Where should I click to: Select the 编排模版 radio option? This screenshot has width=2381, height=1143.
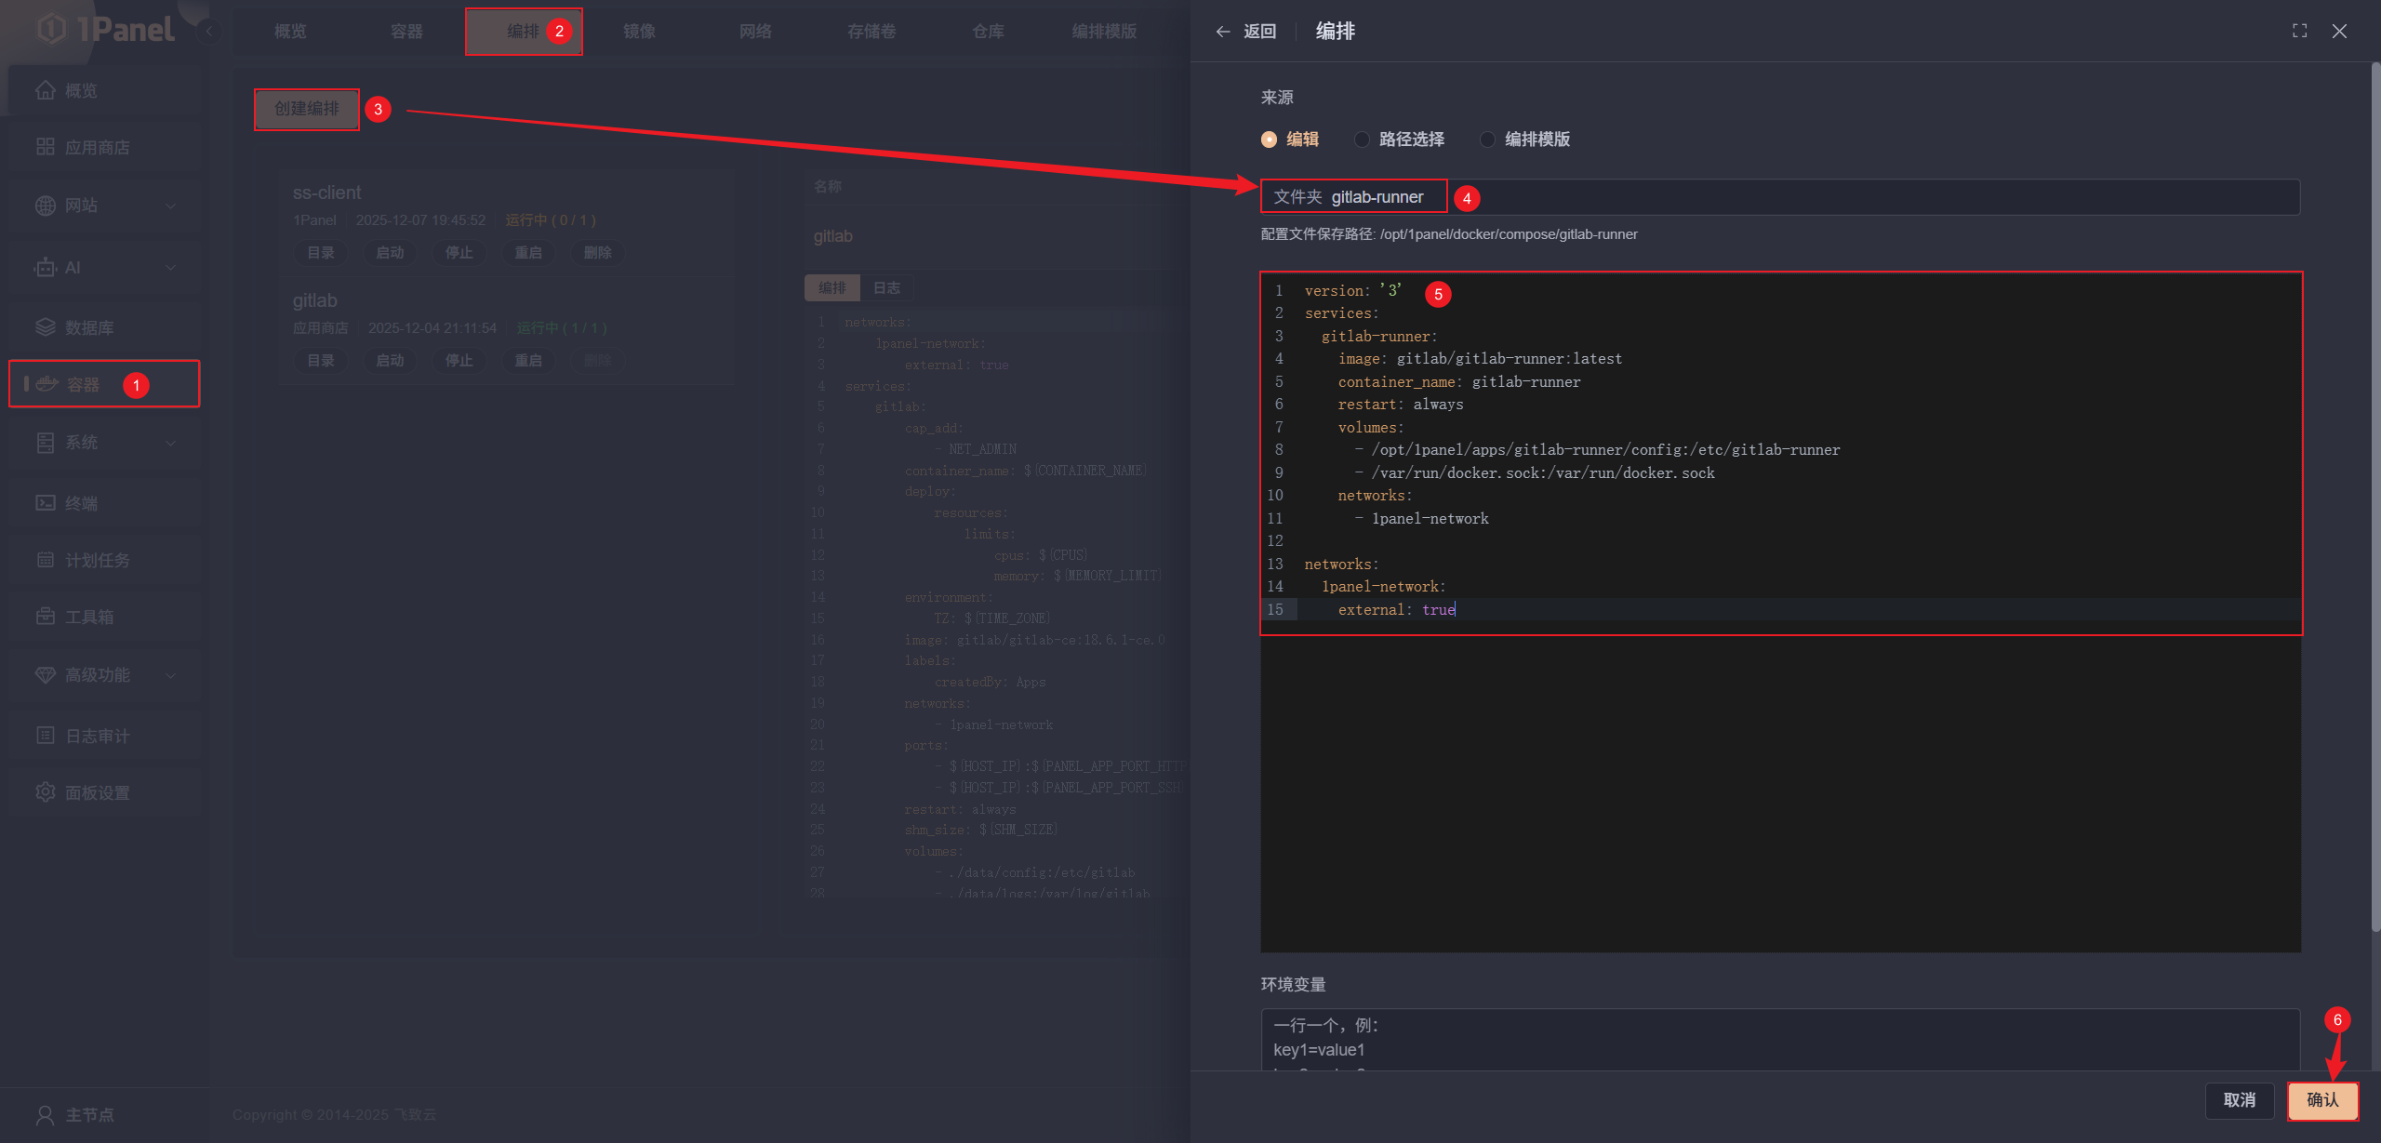click(x=1487, y=139)
